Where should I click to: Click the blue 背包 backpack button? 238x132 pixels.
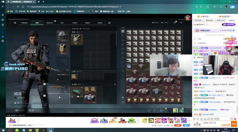point(186,125)
